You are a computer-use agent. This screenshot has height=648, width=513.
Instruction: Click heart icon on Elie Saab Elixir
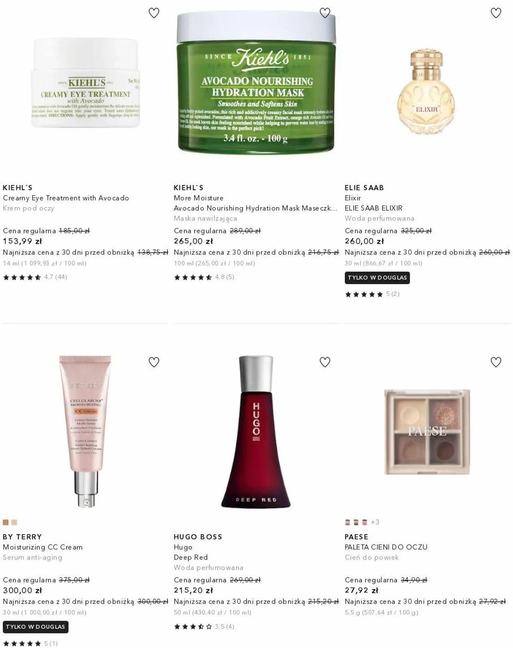[496, 13]
